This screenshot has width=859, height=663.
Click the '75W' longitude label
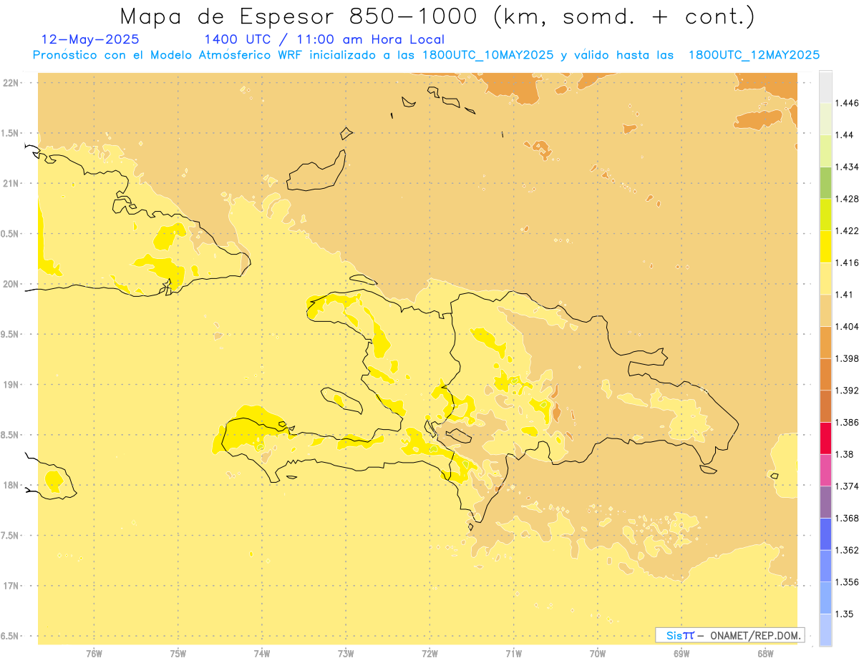click(178, 654)
